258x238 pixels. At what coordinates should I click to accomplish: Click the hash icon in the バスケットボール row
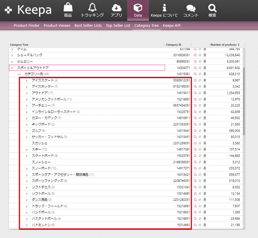click(x=200, y=219)
